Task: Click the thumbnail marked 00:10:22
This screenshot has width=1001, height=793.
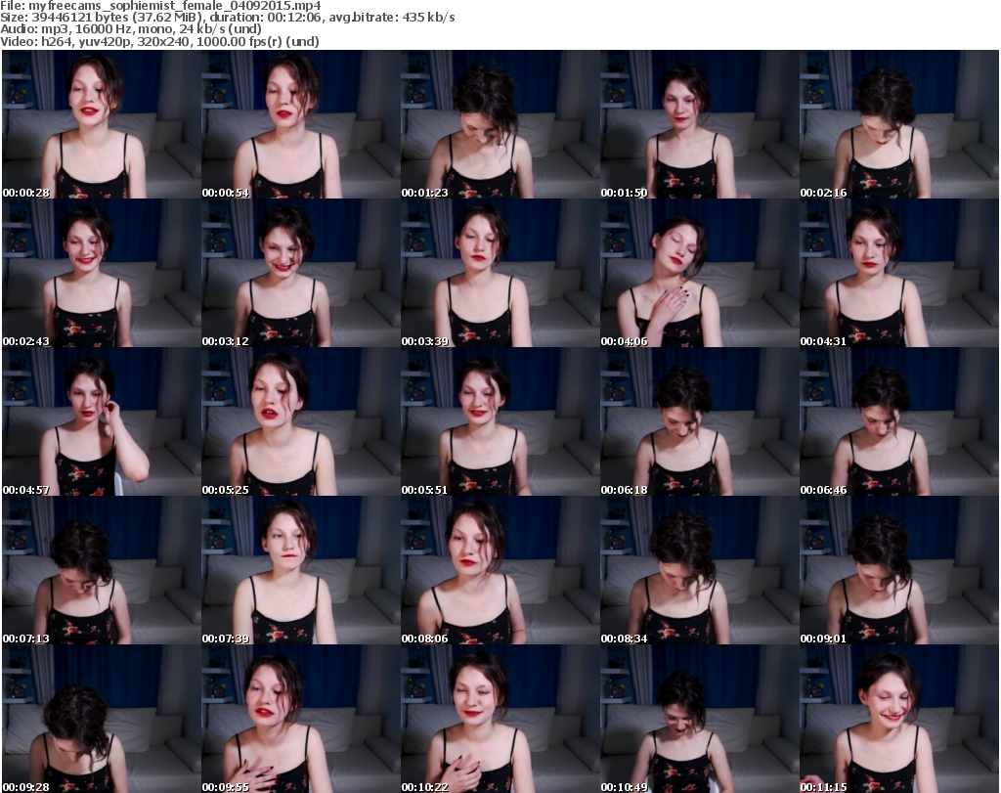Action: [x=500, y=719]
